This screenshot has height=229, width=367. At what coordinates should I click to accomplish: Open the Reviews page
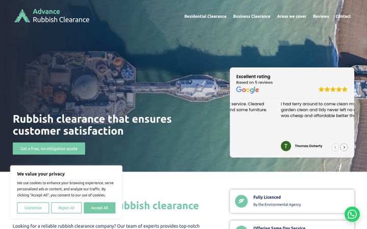click(x=321, y=16)
